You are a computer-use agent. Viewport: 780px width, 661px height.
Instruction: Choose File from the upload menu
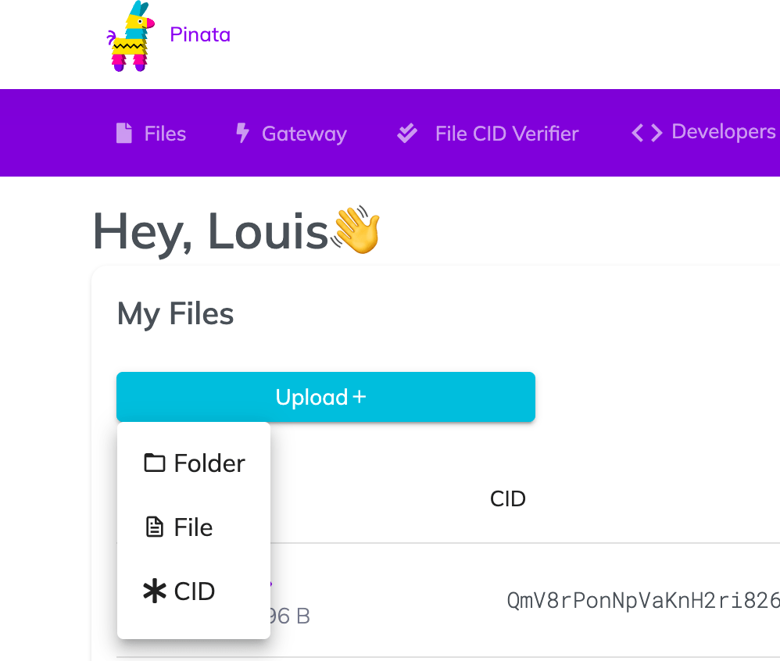(194, 527)
